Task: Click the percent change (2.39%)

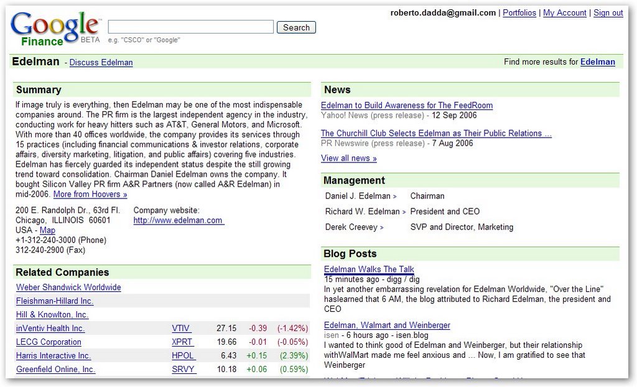Action: tap(294, 356)
